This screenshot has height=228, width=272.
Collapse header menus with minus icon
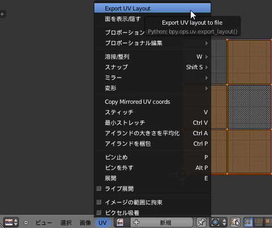click(x=26, y=222)
